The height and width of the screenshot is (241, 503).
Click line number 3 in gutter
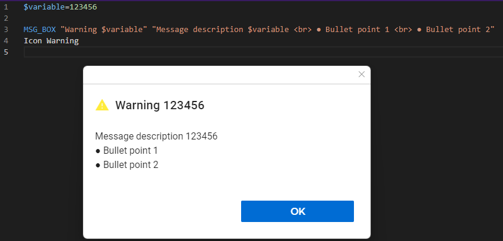tap(6, 30)
